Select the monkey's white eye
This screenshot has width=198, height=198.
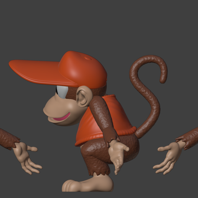[x=62, y=92]
